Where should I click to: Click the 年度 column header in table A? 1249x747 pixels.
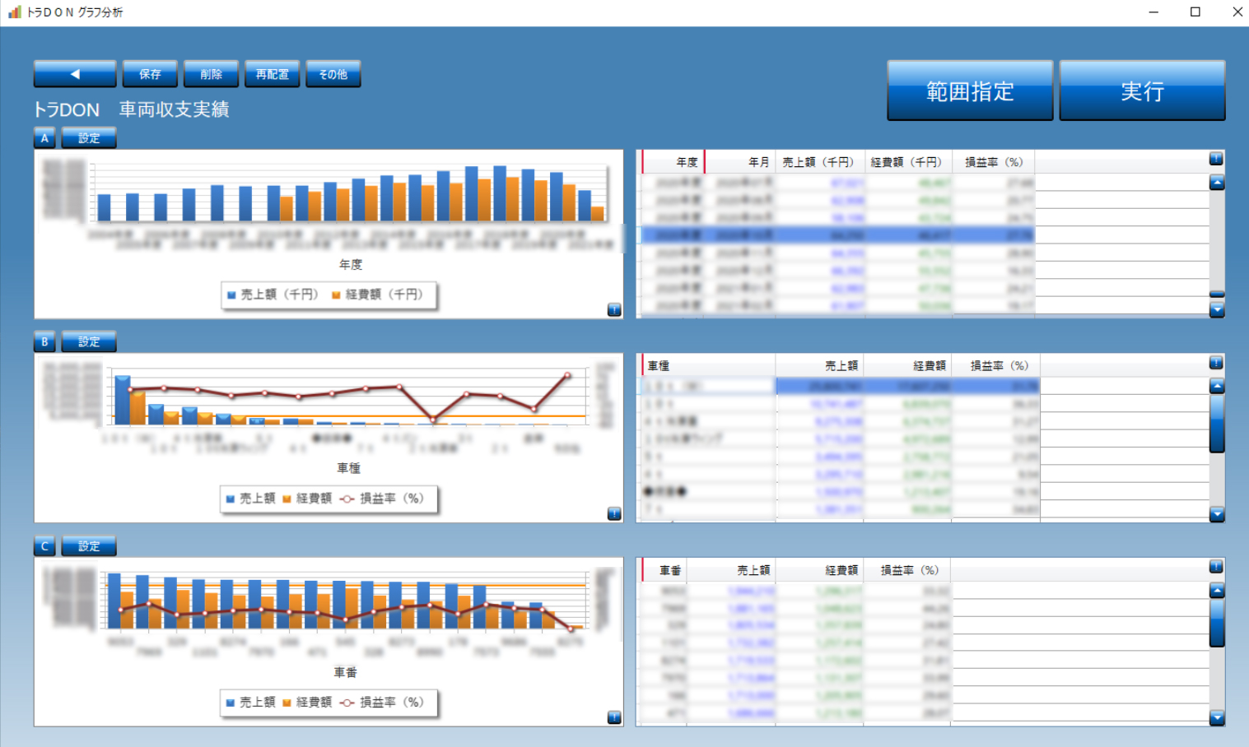[673, 162]
